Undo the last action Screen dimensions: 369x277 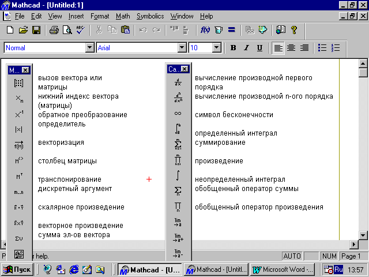click(x=143, y=30)
